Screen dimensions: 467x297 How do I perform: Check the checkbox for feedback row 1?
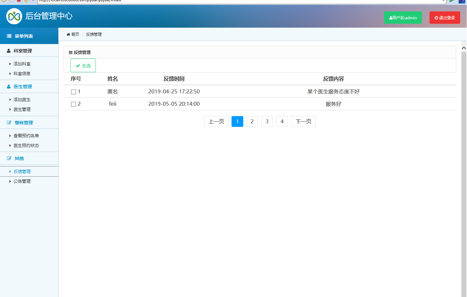(x=73, y=92)
